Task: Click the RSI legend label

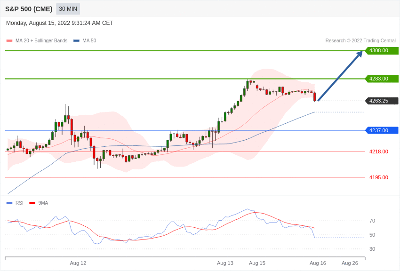Action: click(19, 203)
